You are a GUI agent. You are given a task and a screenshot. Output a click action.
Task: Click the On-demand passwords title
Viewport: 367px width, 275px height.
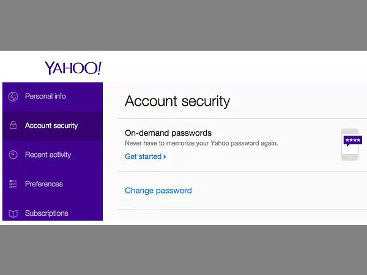tap(168, 133)
